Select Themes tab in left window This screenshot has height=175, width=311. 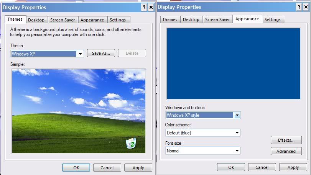click(15, 19)
